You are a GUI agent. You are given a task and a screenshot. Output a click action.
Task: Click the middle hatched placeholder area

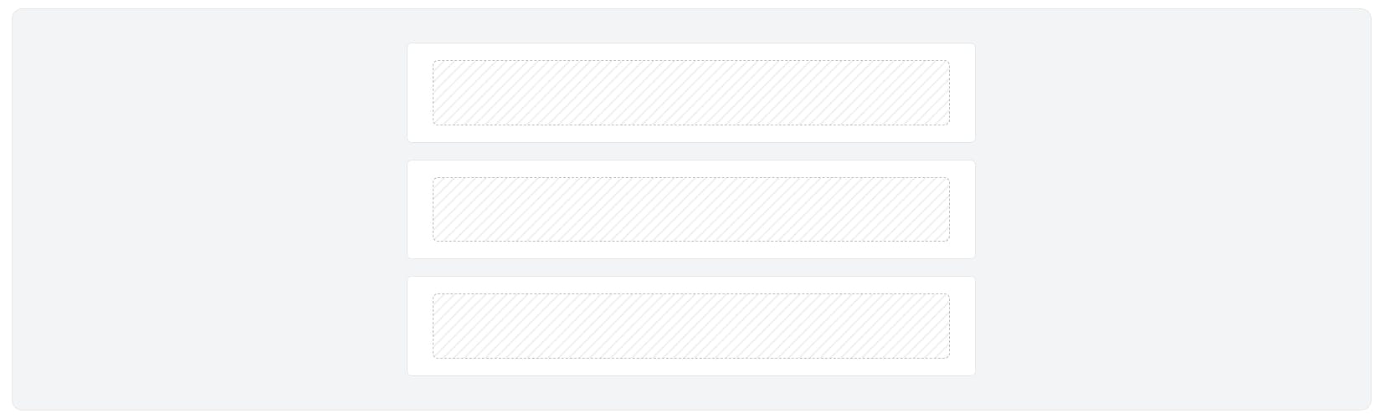point(691,210)
